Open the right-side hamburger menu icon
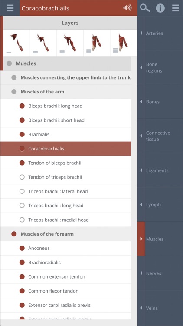183x326 pixels. tap(176, 8)
